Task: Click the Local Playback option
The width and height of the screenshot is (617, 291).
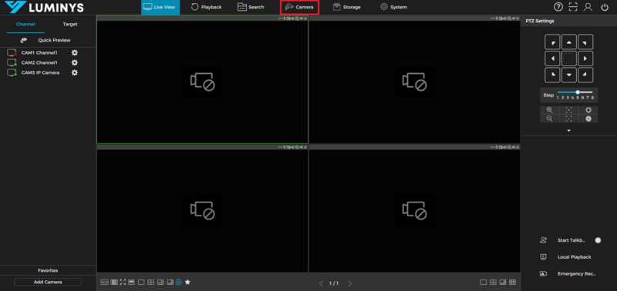Action: click(574, 257)
